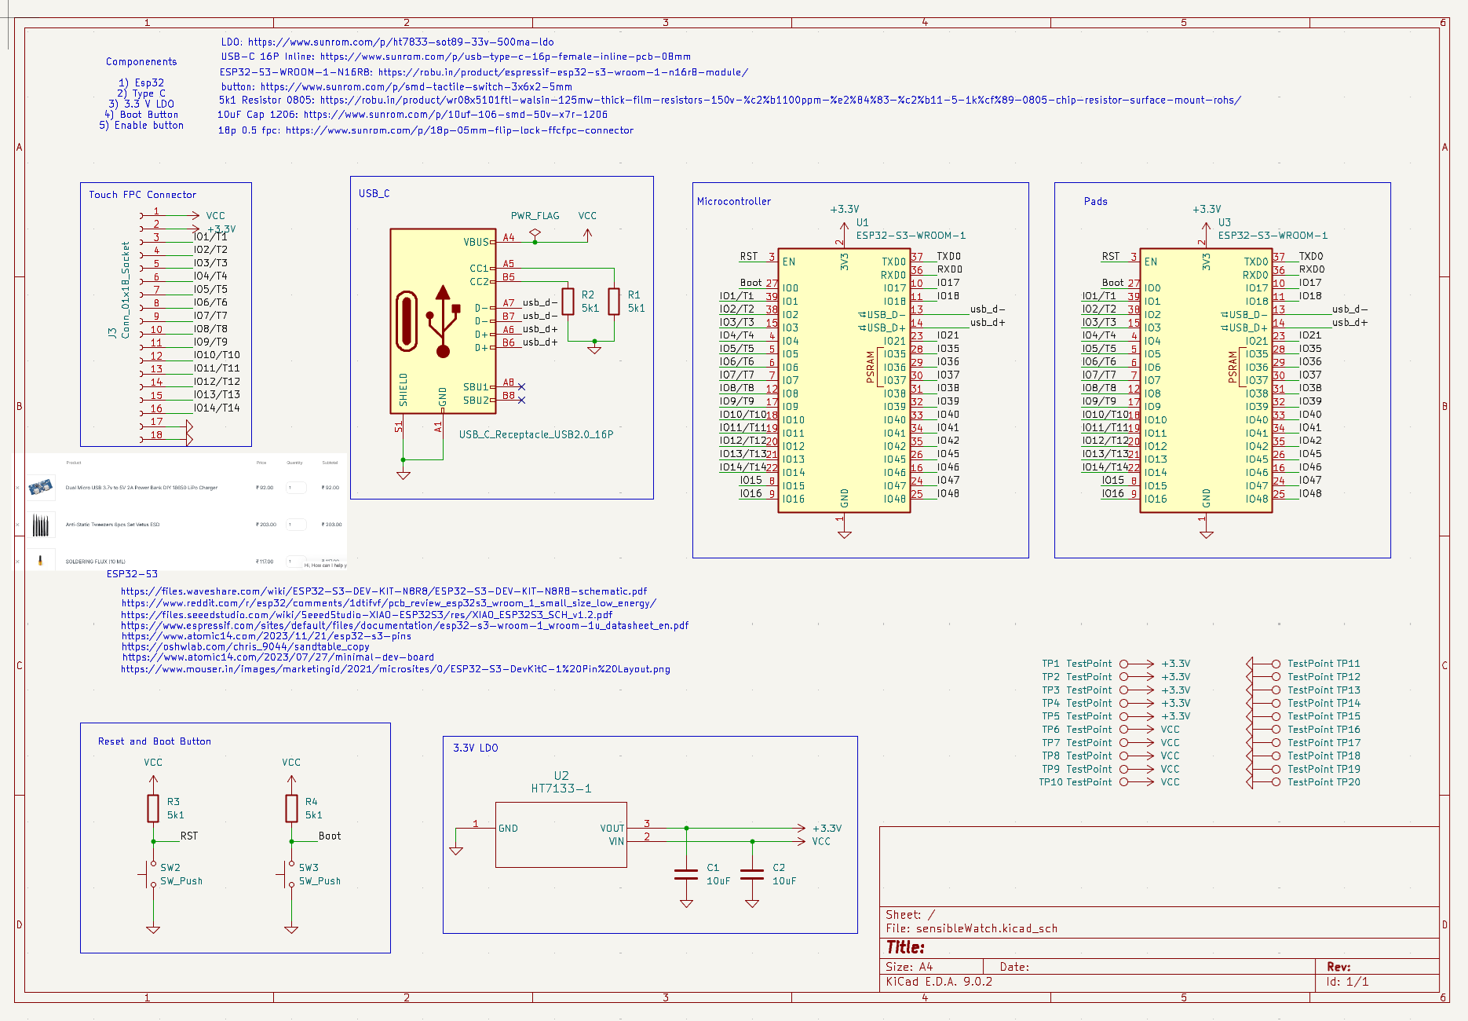Click the PWR_FLAG power symbol

pos(535,232)
